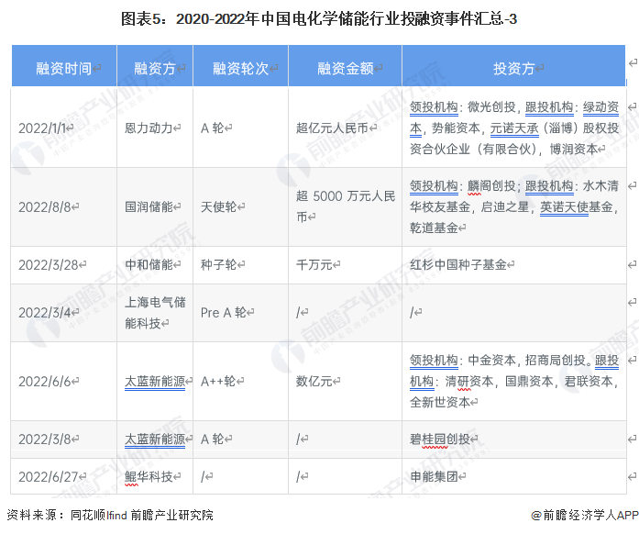The image size is (639, 534).
Task: Click the company cell 上海电气储能科技
Action: click(x=155, y=313)
